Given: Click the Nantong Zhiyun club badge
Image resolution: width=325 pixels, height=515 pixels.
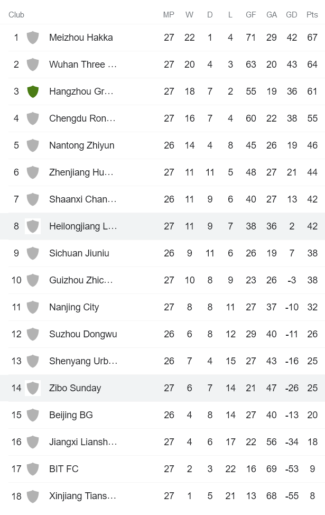Looking at the screenshot, I should [x=33, y=145].
